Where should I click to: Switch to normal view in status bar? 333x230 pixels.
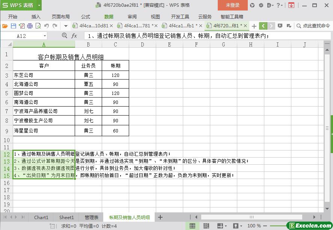(193, 226)
